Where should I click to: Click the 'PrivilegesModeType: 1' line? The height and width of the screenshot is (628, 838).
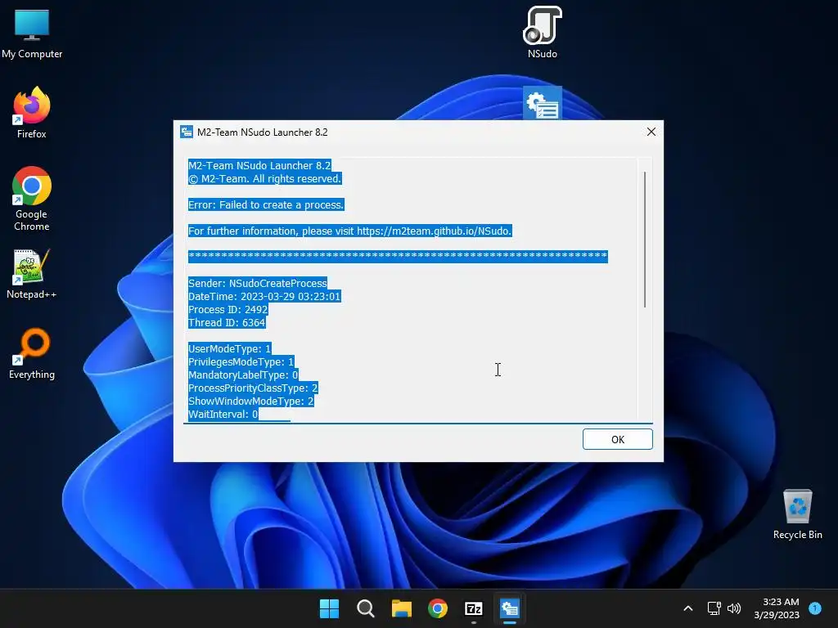pos(241,361)
